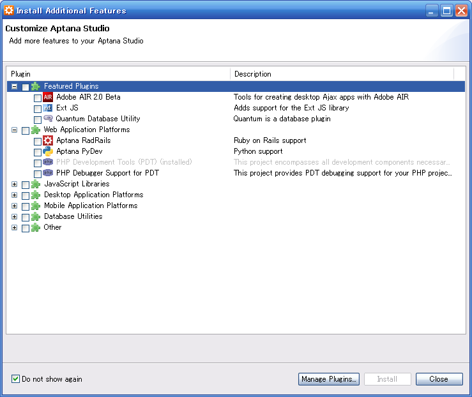Check the PHP Debugger Support for PDT checkbox

click(38, 174)
